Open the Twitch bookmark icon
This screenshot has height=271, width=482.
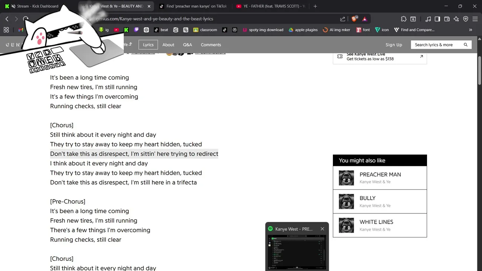(136, 30)
